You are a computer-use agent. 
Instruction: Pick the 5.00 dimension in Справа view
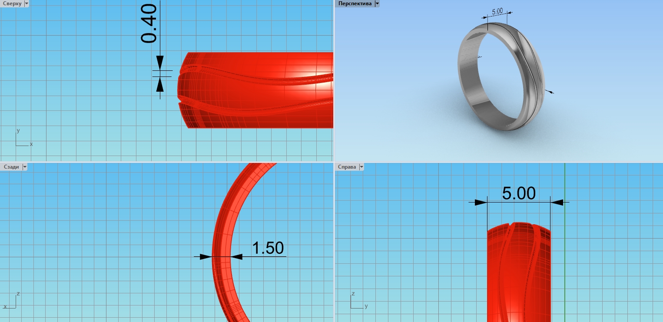[518, 193]
